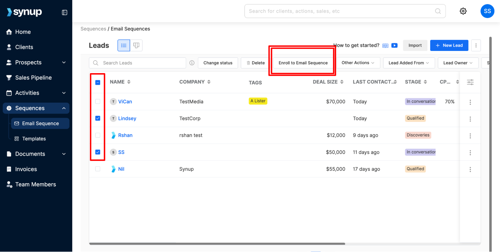Image resolution: width=500 pixels, height=252 pixels.
Task: Open the Other Actions dropdown
Action: tap(358, 63)
